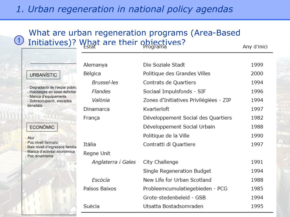Click 'Politique de la Ville'

pos(166,136)
